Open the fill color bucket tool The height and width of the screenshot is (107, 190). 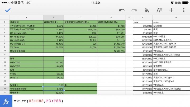pos(147,10)
